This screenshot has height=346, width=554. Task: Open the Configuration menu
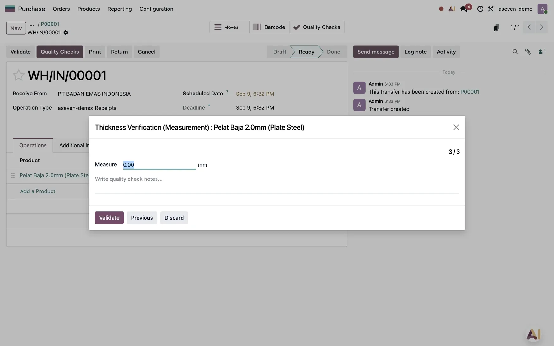point(156,9)
